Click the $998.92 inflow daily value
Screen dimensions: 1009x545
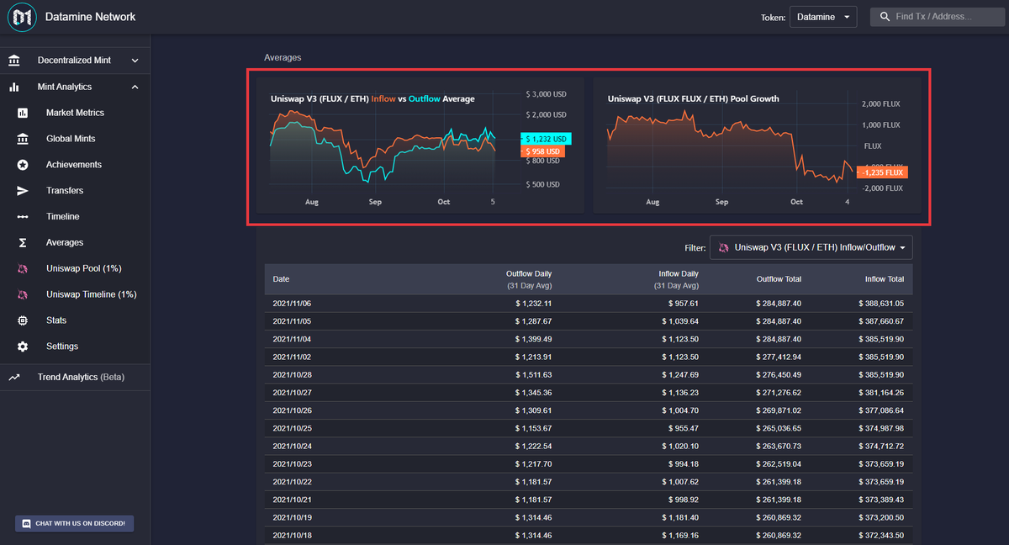[683, 500]
